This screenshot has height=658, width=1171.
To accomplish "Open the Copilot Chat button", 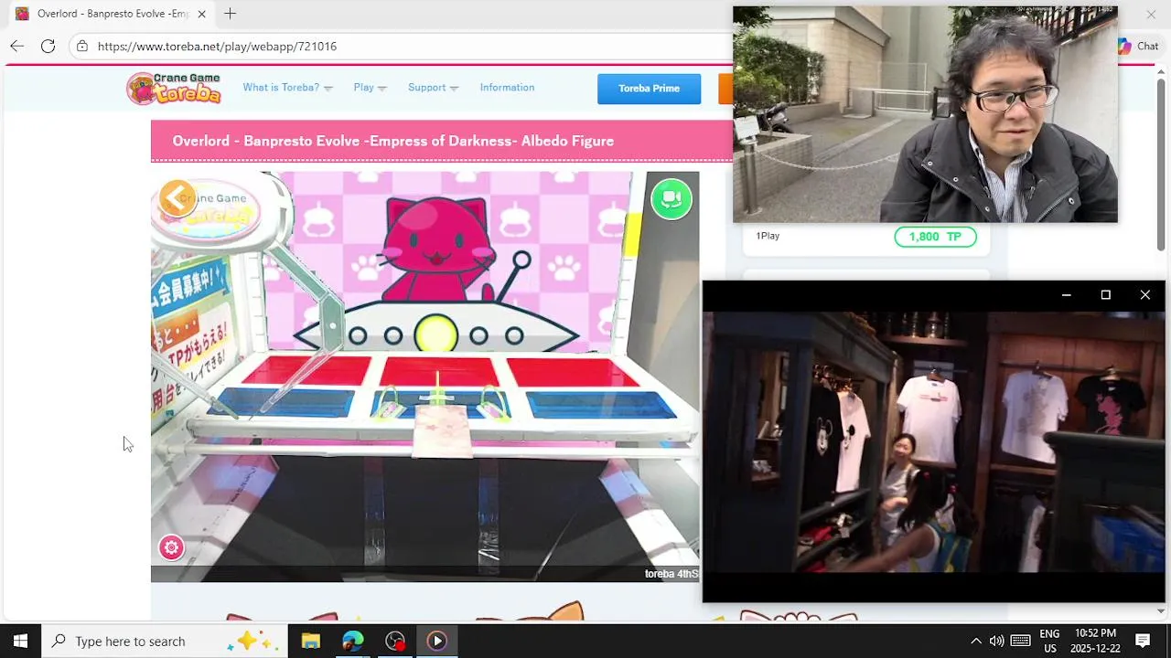I will [x=1137, y=46].
